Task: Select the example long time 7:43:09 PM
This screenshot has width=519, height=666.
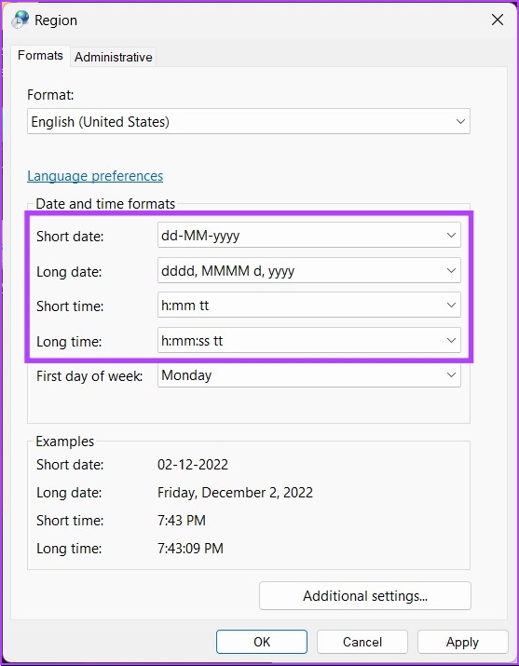Action: 190,549
